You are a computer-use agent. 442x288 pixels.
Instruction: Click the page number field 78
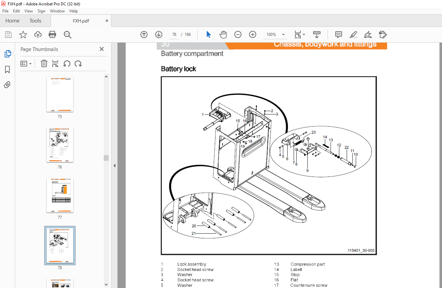click(174, 35)
